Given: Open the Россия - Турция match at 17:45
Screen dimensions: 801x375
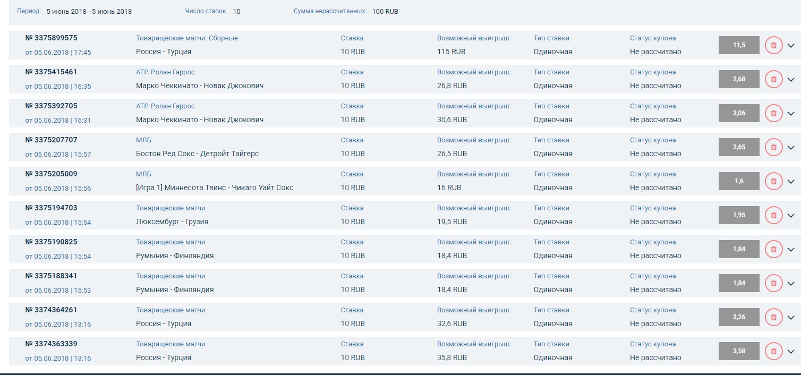Looking at the screenshot, I should (164, 52).
